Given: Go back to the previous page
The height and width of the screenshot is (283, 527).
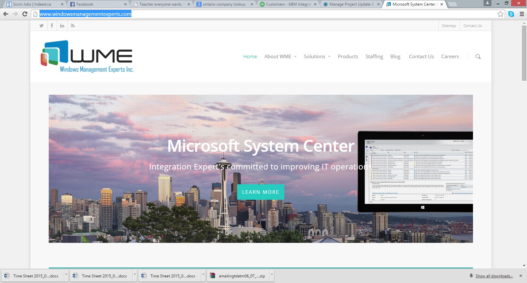Looking at the screenshot, I should pyautogui.click(x=6, y=14).
